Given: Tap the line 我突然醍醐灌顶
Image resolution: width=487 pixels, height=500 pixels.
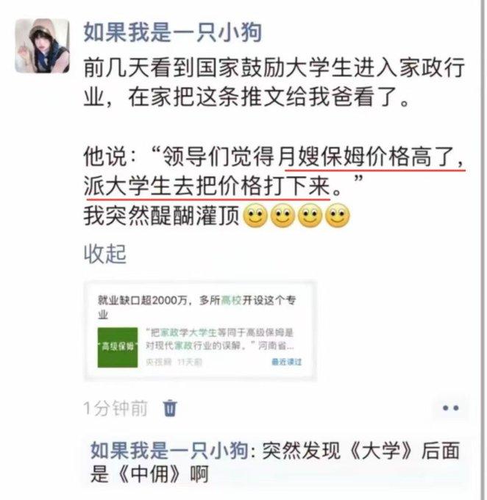Looking at the screenshot, I should coord(161,216).
